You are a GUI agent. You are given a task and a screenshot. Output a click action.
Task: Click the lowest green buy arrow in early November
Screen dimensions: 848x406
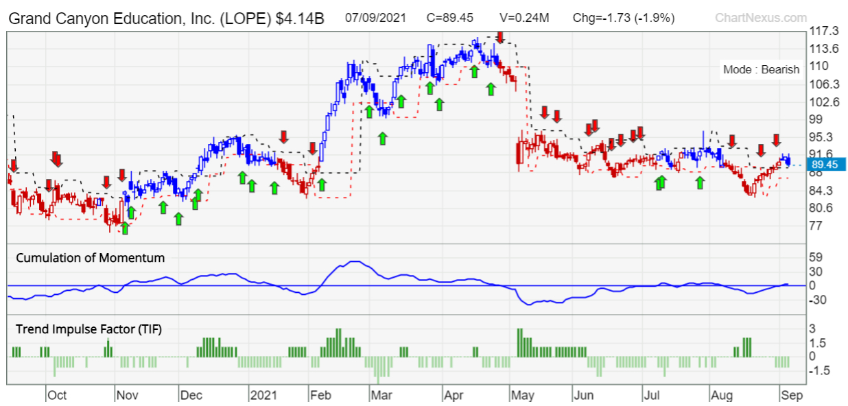pyautogui.click(x=124, y=228)
